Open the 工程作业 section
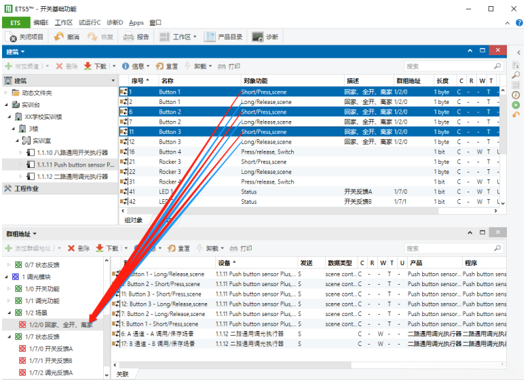The image size is (532, 384). point(60,189)
